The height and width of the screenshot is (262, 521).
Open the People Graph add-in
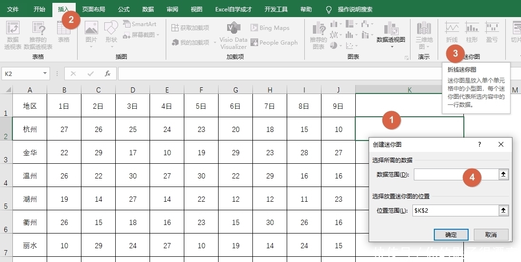tap(274, 42)
